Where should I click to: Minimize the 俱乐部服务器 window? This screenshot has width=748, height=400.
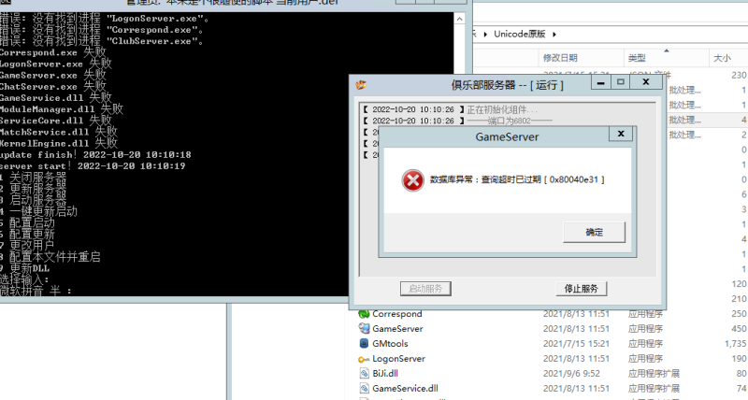tap(600, 82)
